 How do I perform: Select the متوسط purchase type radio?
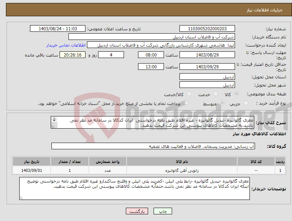(x=222, y=103)
